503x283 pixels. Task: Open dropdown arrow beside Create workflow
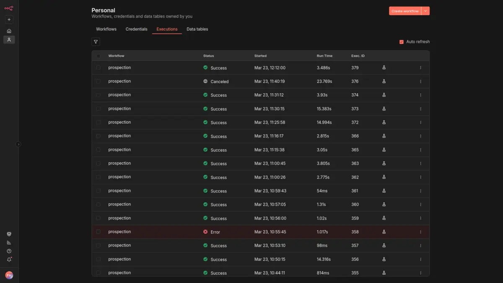(x=425, y=11)
